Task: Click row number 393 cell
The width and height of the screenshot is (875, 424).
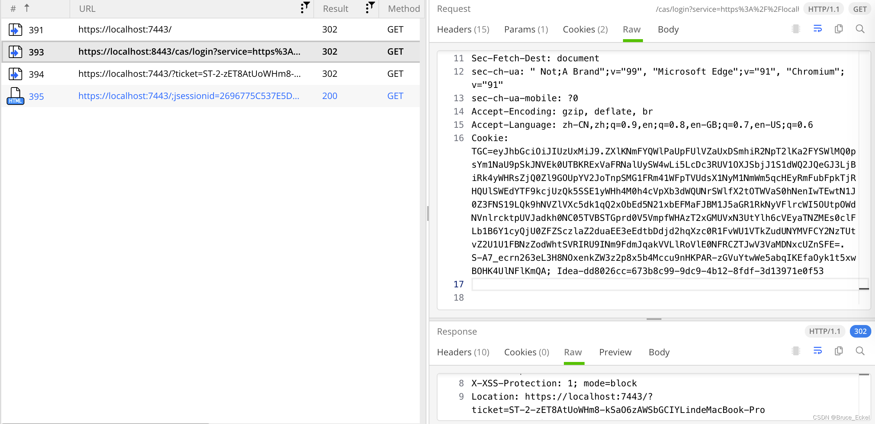Action: coord(36,52)
